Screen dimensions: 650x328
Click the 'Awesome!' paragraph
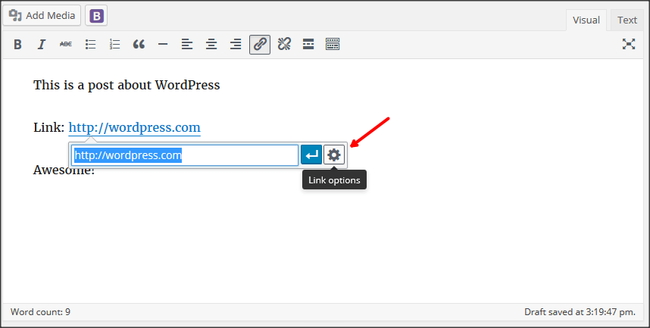(x=64, y=170)
